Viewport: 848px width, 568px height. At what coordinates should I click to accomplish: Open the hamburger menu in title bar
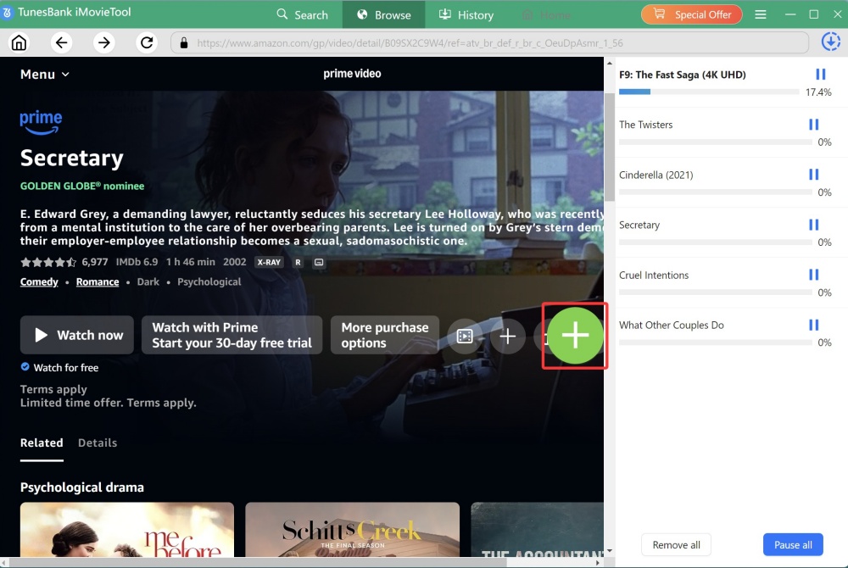(761, 14)
